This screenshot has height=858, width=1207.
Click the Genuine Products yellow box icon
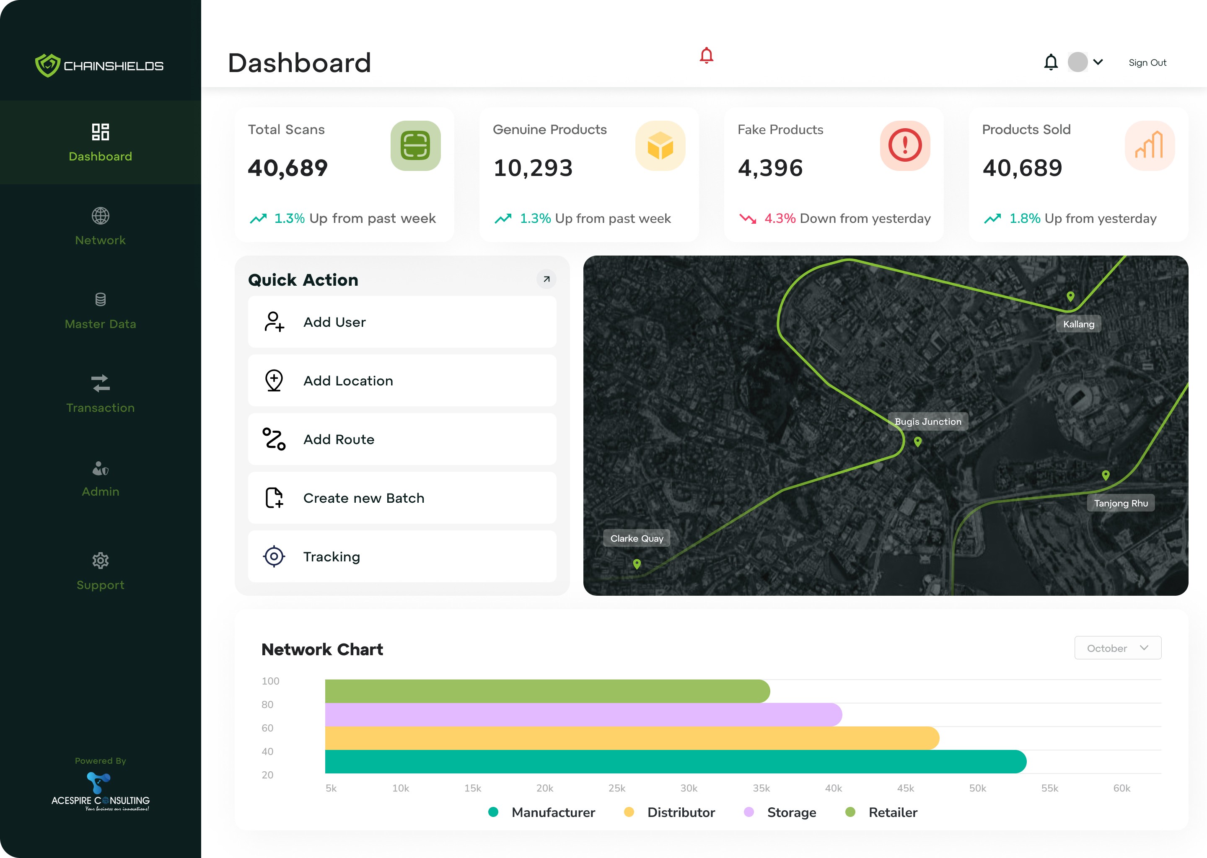click(660, 145)
